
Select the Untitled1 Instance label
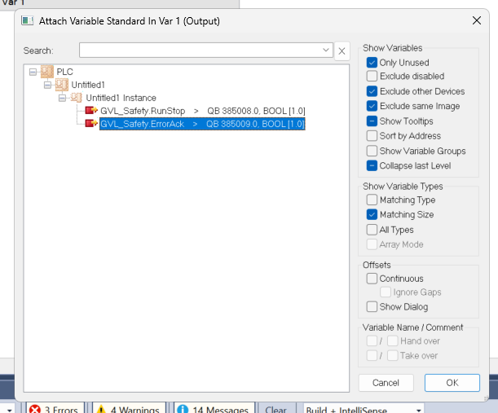tap(121, 98)
